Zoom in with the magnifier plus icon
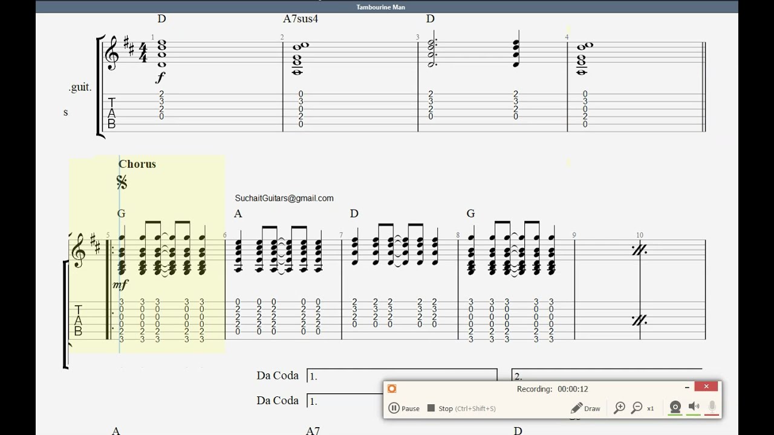This screenshot has width=774, height=435. (619, 408)
